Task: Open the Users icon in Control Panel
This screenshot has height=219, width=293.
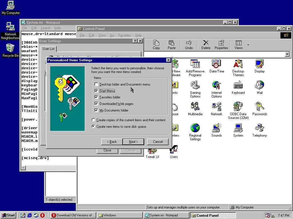Action: coord(174,152)
